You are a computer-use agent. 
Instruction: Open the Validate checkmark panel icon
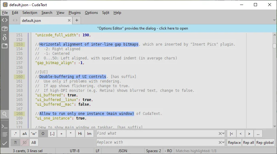[5, 143]
